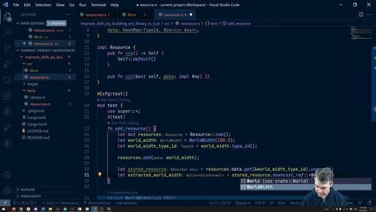Screen dimensions: 376x212
Task: Open the Explorer view in activity bar
Action: click(8, 16)
